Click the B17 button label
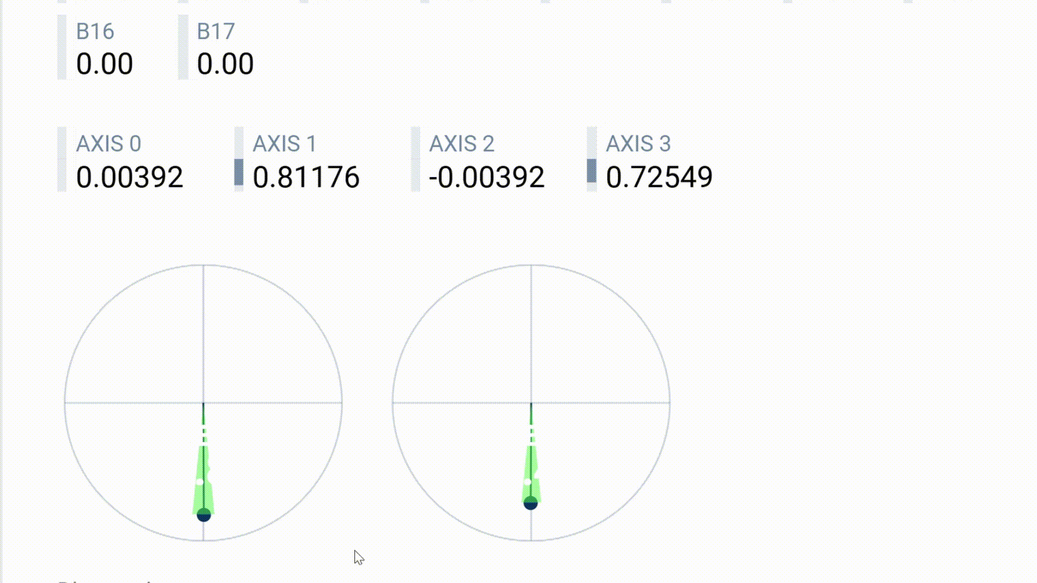The height and width of the screenshot is (583, 1037). [x=216, y=31]
